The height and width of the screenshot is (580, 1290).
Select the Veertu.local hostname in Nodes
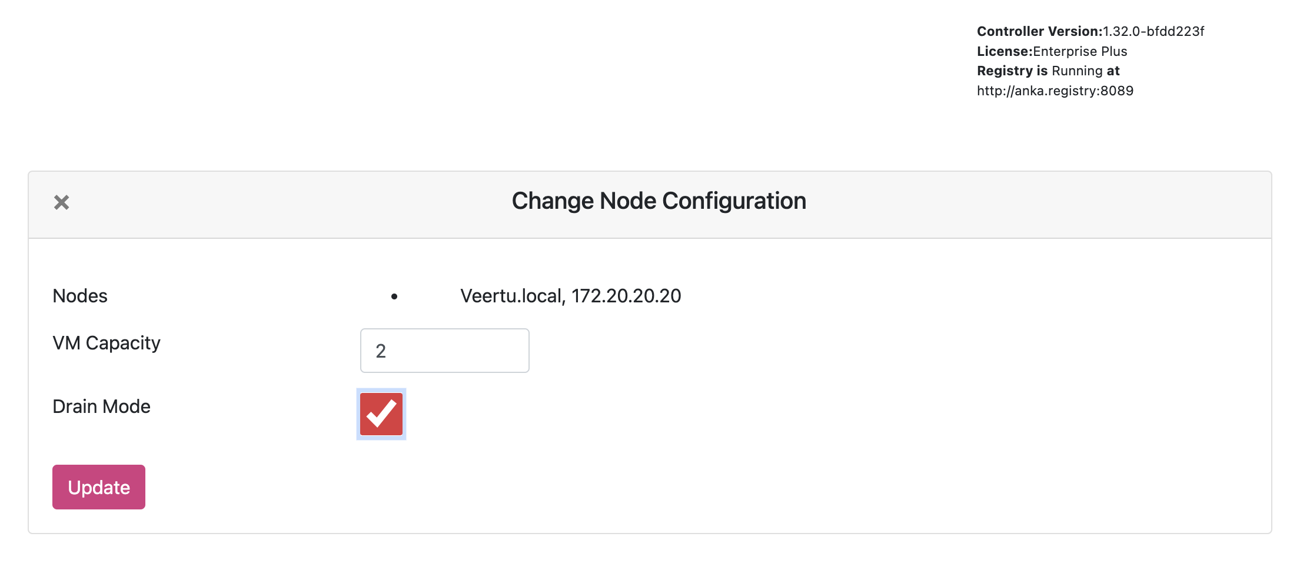(511, 296)
